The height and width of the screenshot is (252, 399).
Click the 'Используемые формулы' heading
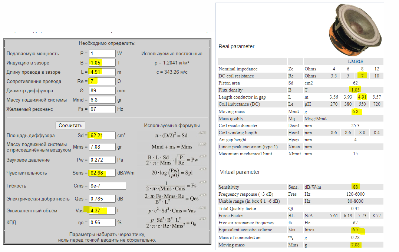pyautogui.click(x=172, y=126)
